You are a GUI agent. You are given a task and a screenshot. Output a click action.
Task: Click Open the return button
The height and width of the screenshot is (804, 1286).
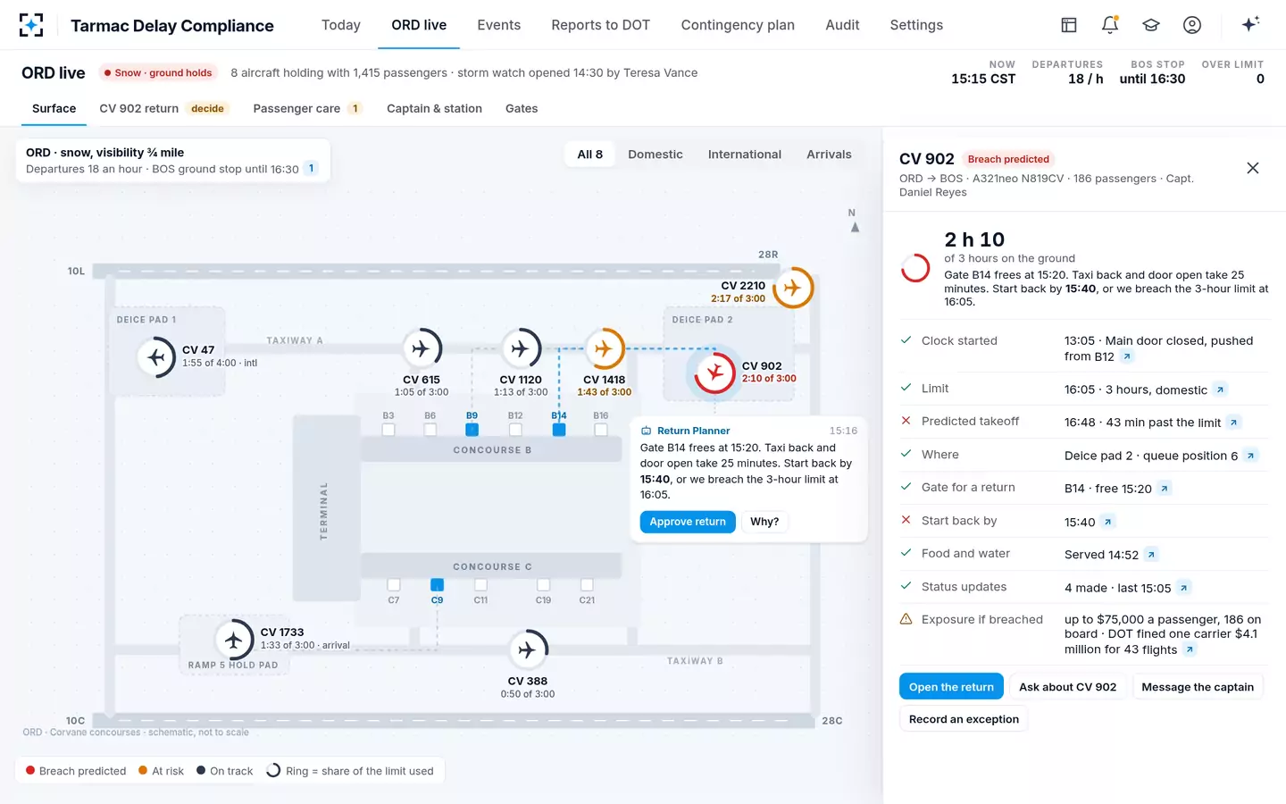point(951,687)
